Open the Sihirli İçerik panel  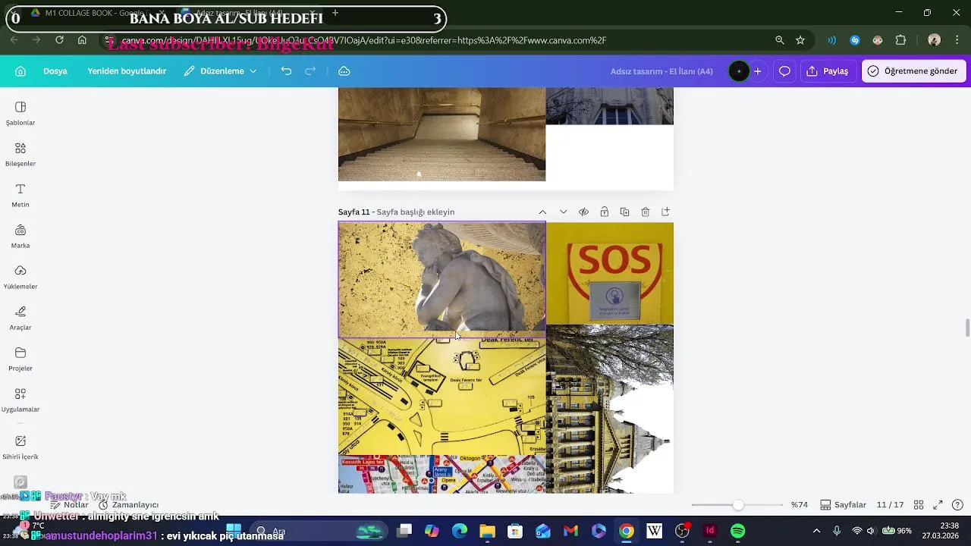point(20,447)
